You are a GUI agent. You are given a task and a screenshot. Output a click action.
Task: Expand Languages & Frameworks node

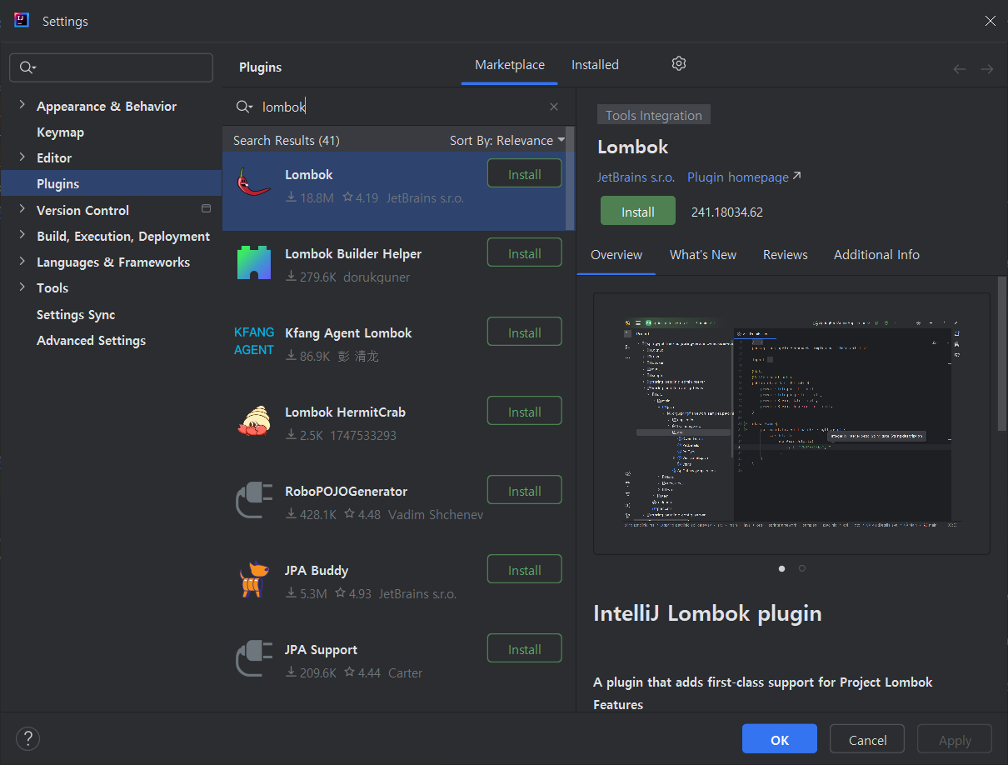click(22, 262)
